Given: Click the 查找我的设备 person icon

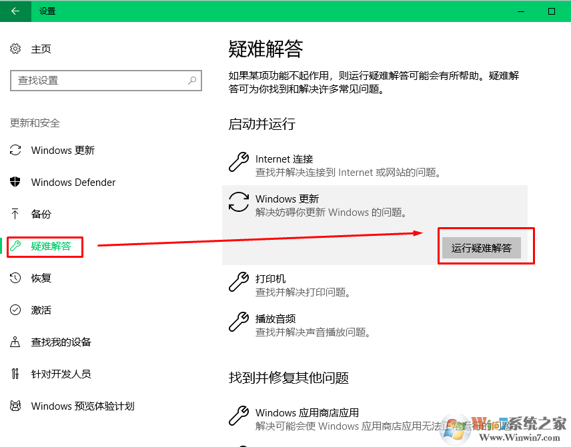Looking at the screenshot, I should pyautogui.click(x=15, y=342).
